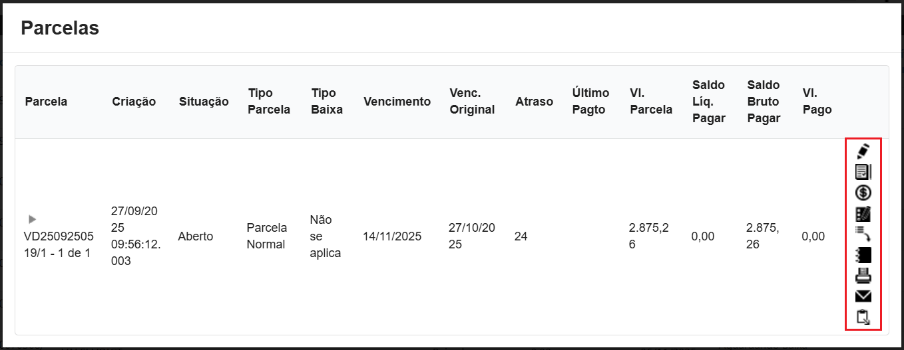Click the Atraso column header

click(534, 102)
